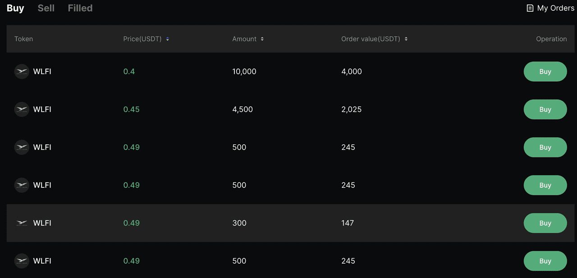
Task: Sort by Order value(USDT) header text
Action: pos(371,39)
